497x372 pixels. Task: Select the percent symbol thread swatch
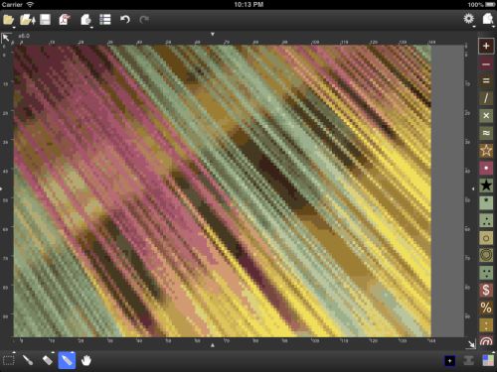[x=486, y=308]
